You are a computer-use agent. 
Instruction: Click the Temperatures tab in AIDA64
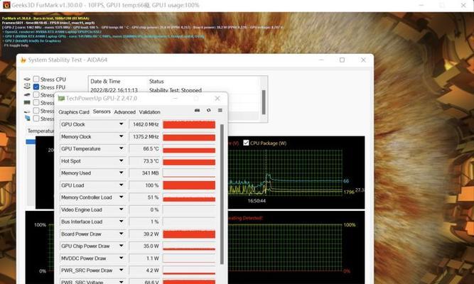tap(41, 131)
